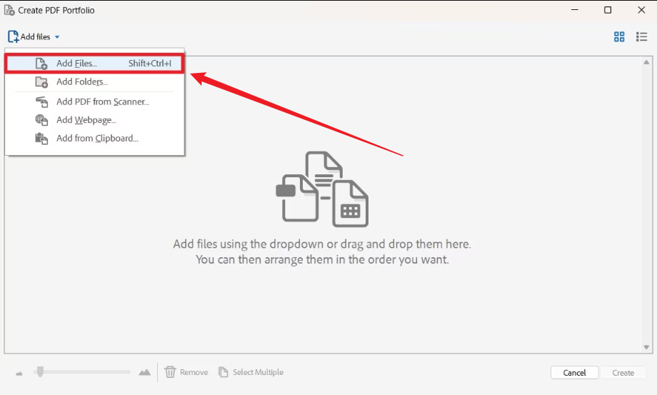Minimize the Create PDF Portfolio window
The height and width of the screenshot is (395, 657).
coord(574,9)
